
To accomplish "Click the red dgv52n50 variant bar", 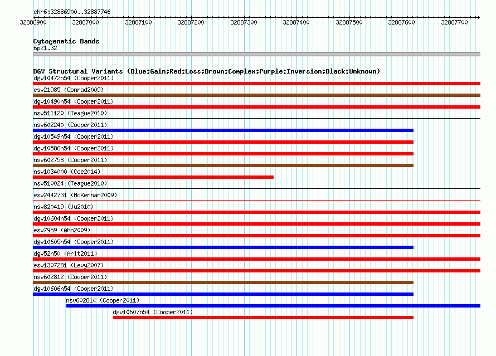I will (x=256, y=259).
